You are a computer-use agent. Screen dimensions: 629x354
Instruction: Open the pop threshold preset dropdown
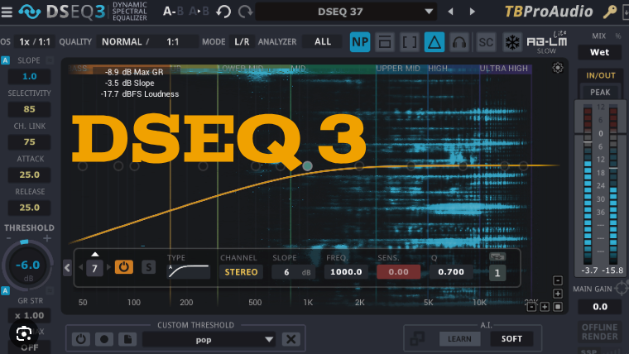[209, 340]
